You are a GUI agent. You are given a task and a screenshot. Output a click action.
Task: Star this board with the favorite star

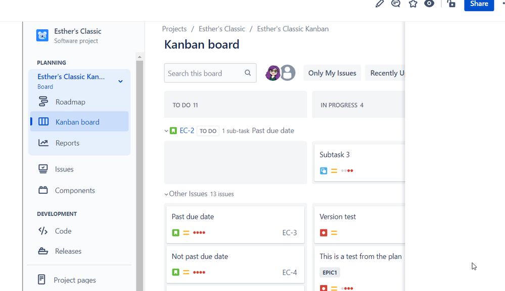coord(413,4)
